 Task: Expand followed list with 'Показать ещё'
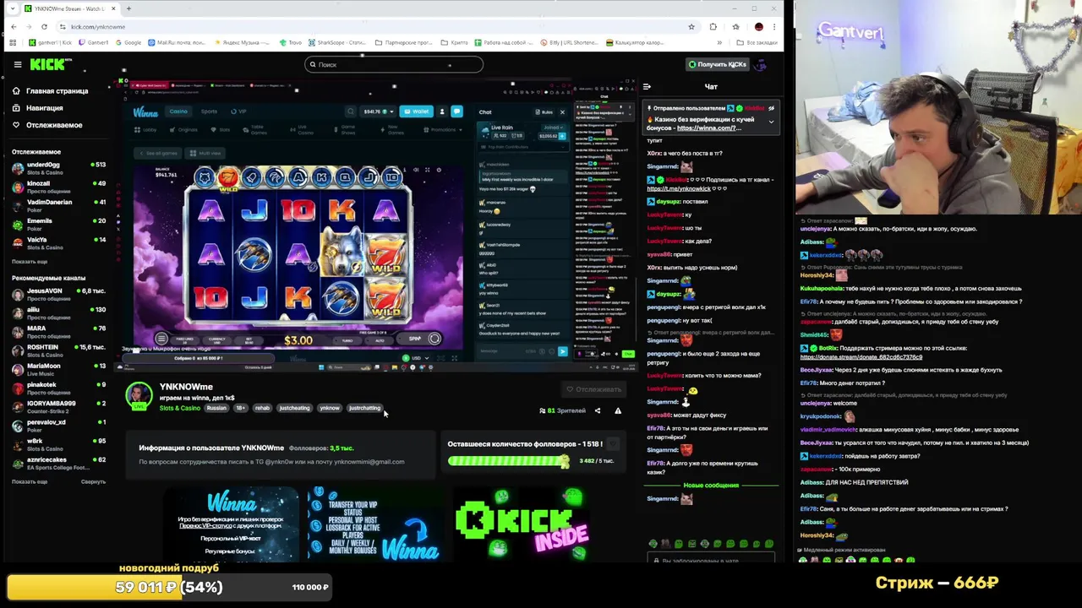(30, 262)
